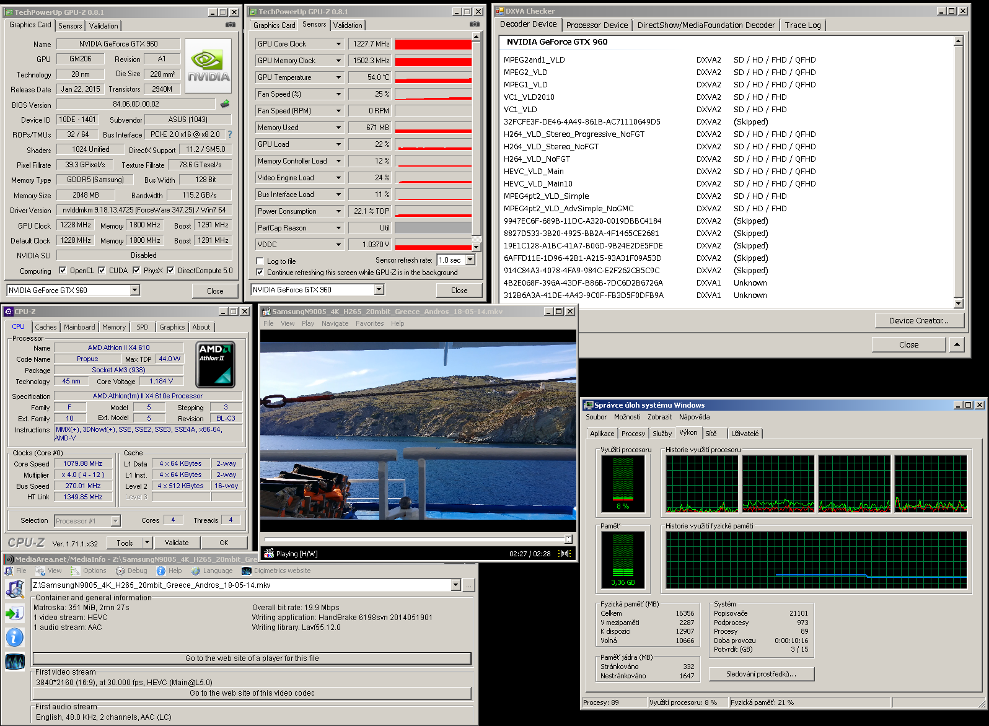Click the GPU-Z Sensors window title bar icon

tap(253, 12)
